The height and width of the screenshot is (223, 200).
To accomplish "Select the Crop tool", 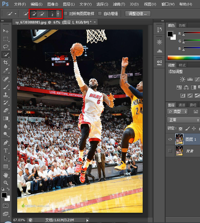I will 6,62.
